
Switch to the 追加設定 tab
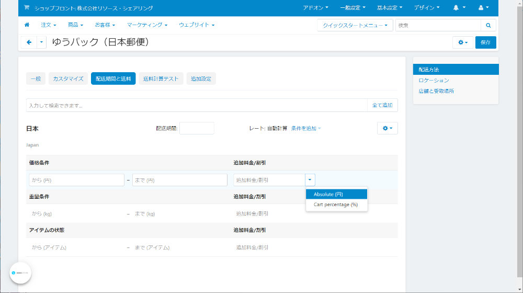coord(201,79)
